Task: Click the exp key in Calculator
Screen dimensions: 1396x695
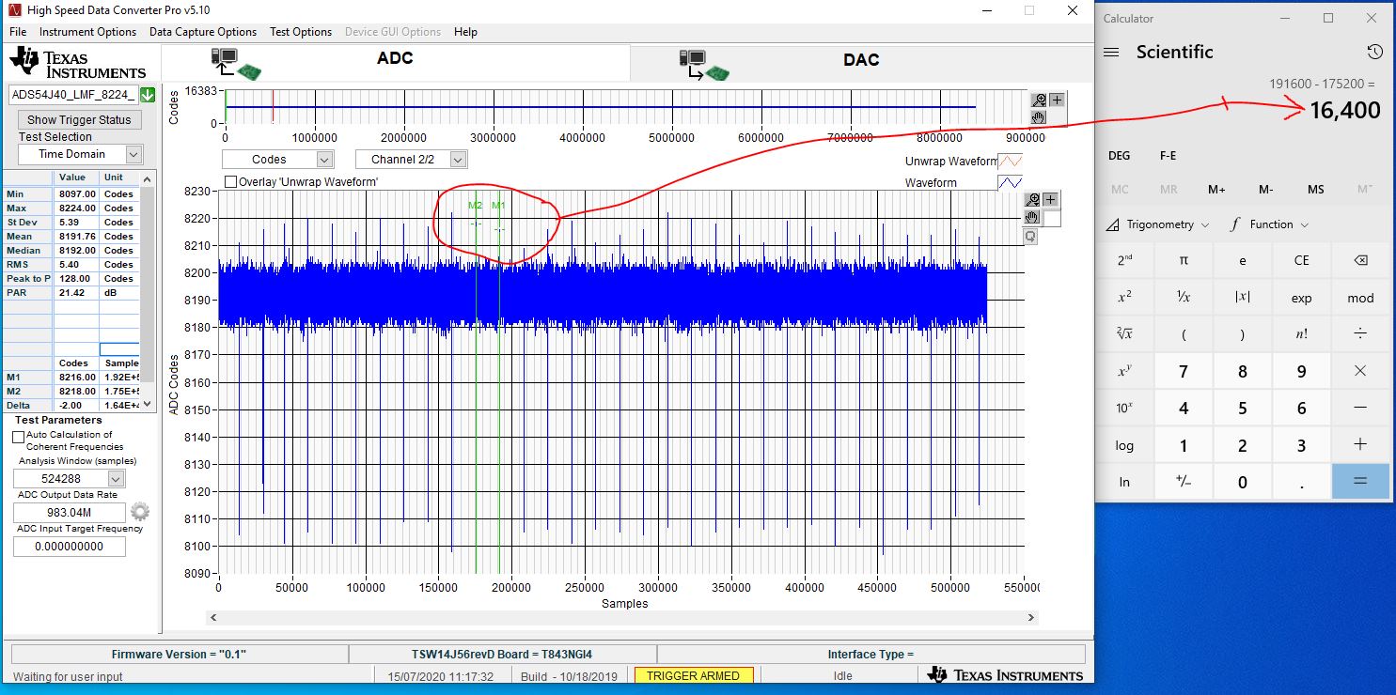Action: 1301,298
